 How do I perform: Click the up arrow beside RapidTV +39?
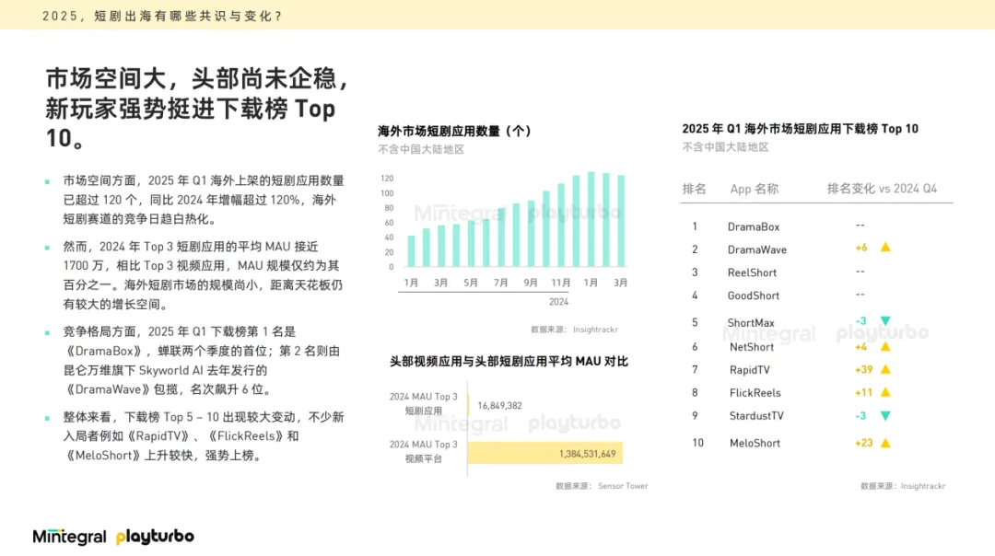click(885, 369)
